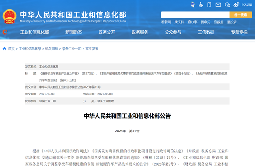The image size is (255, 166).
Task: Click the orange swirl icon in navigation bar
Action: [x=5, y=32]
